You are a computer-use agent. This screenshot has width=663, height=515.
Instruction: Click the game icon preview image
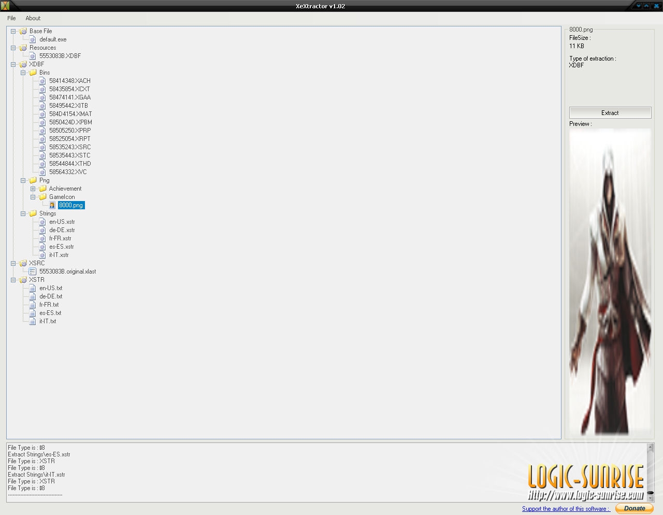point(610,281)
